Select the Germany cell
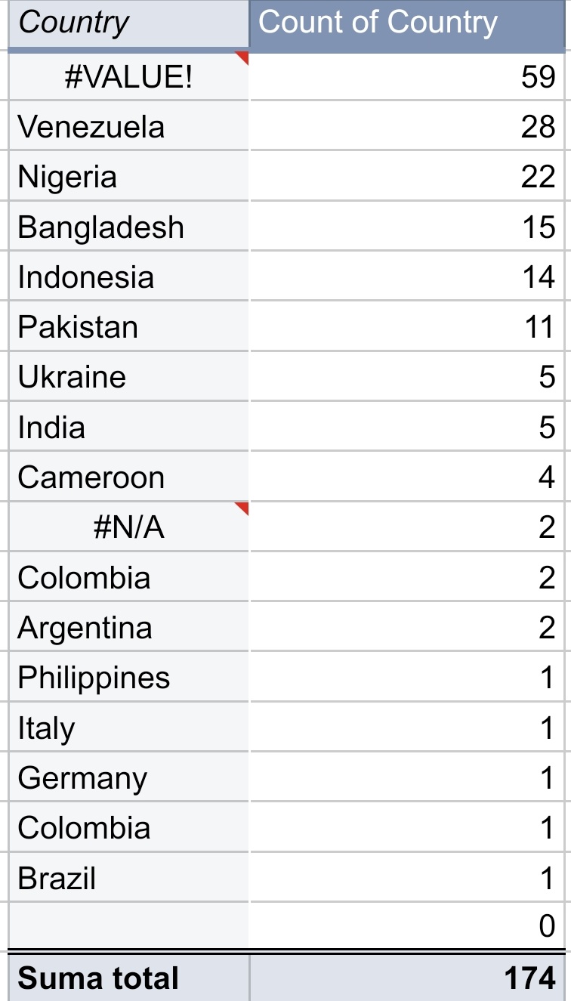This screenshot has height=1001, width=571. point(128,777)
